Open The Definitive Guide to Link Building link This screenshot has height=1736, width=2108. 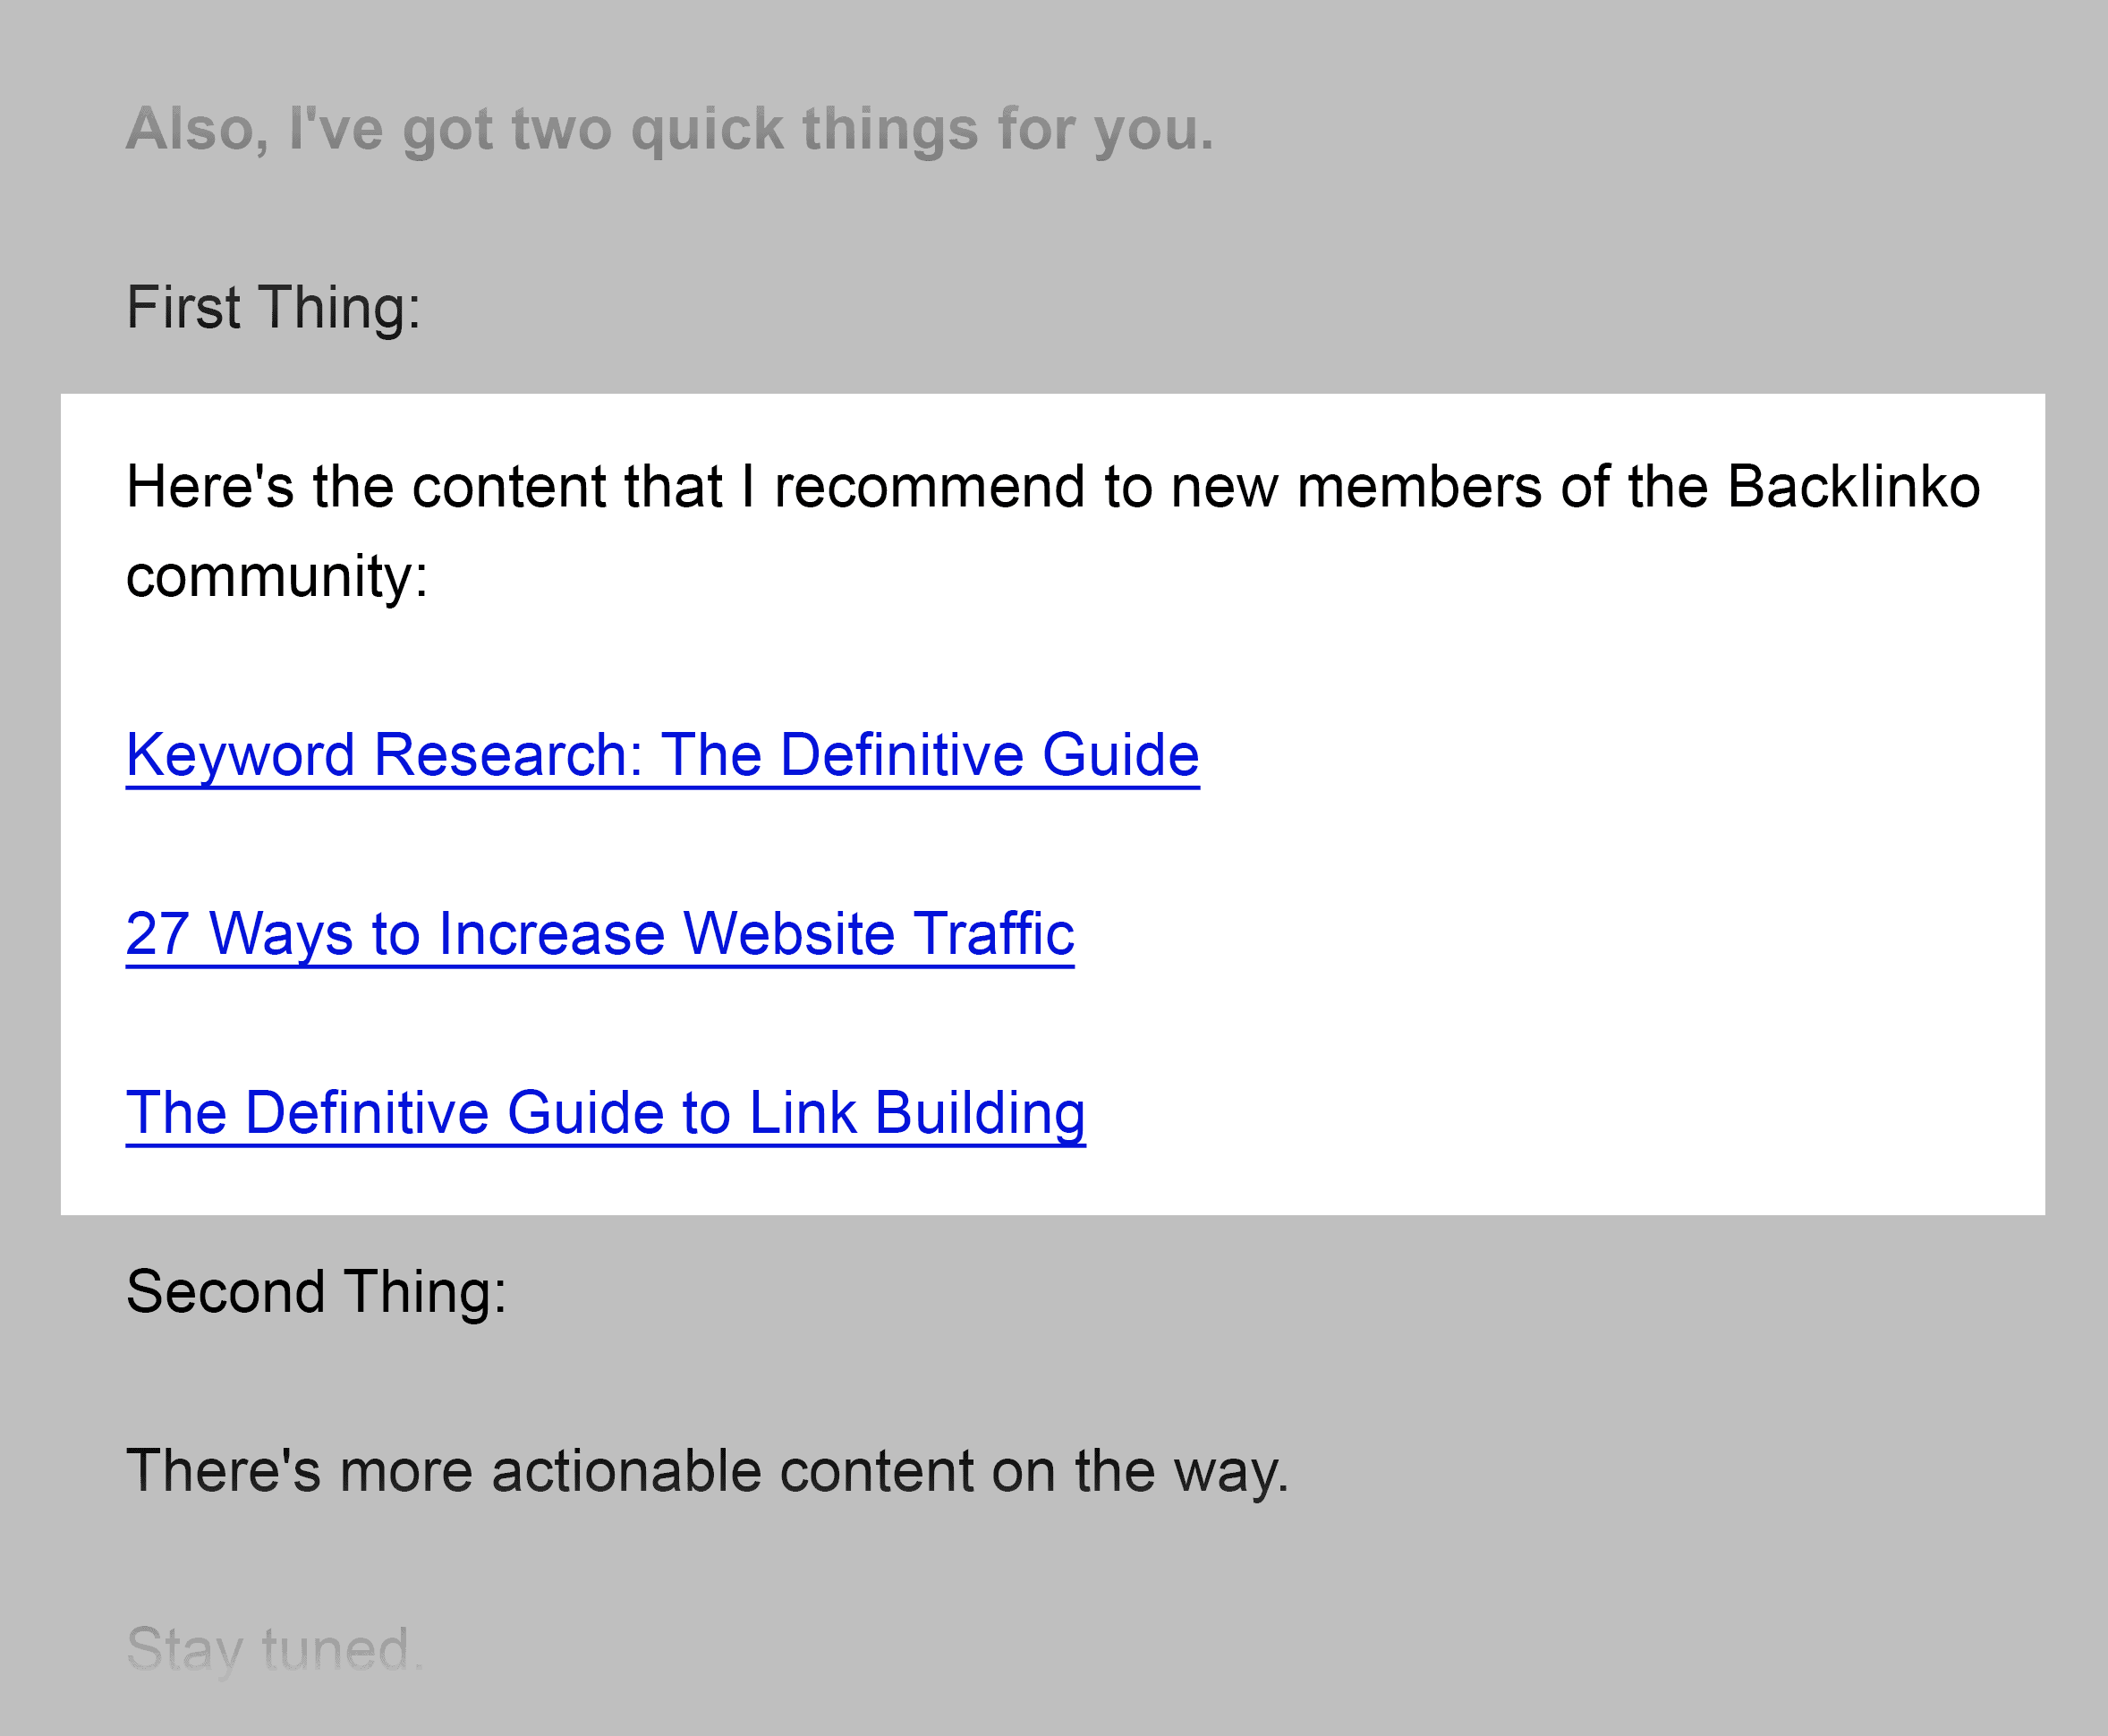tap(605, 1113)
